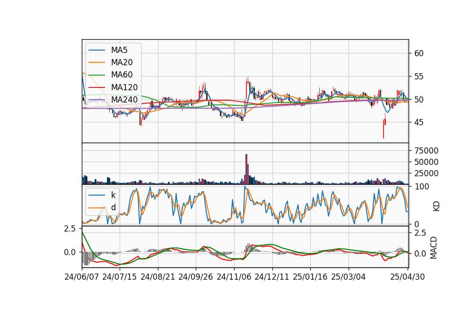Click the d label in KD legend
Image resolution: width=454 pixels, height=326 pixels.
coord(113,207)
